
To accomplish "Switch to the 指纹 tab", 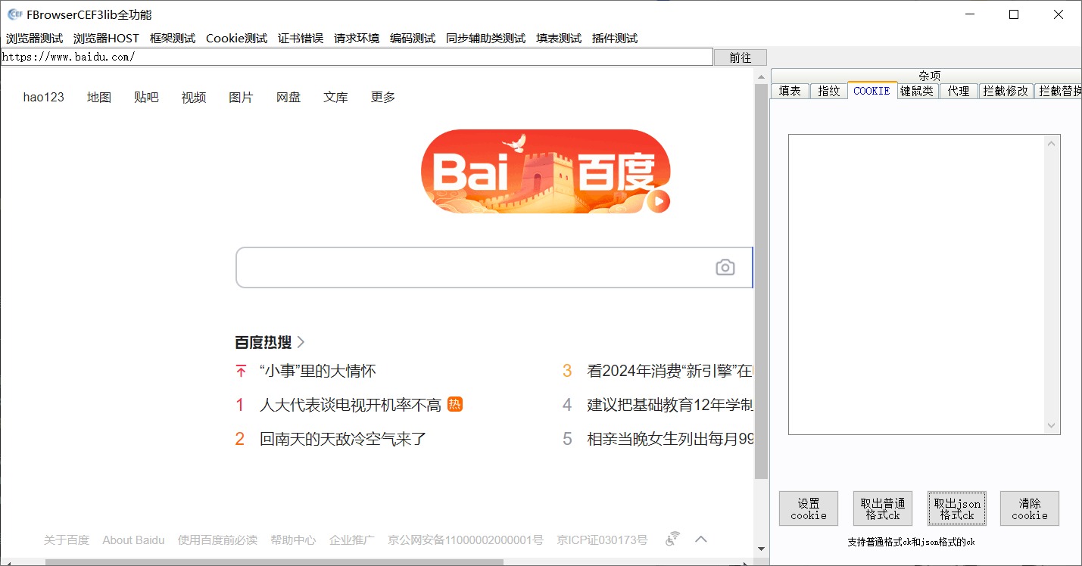I will [829, 91].
